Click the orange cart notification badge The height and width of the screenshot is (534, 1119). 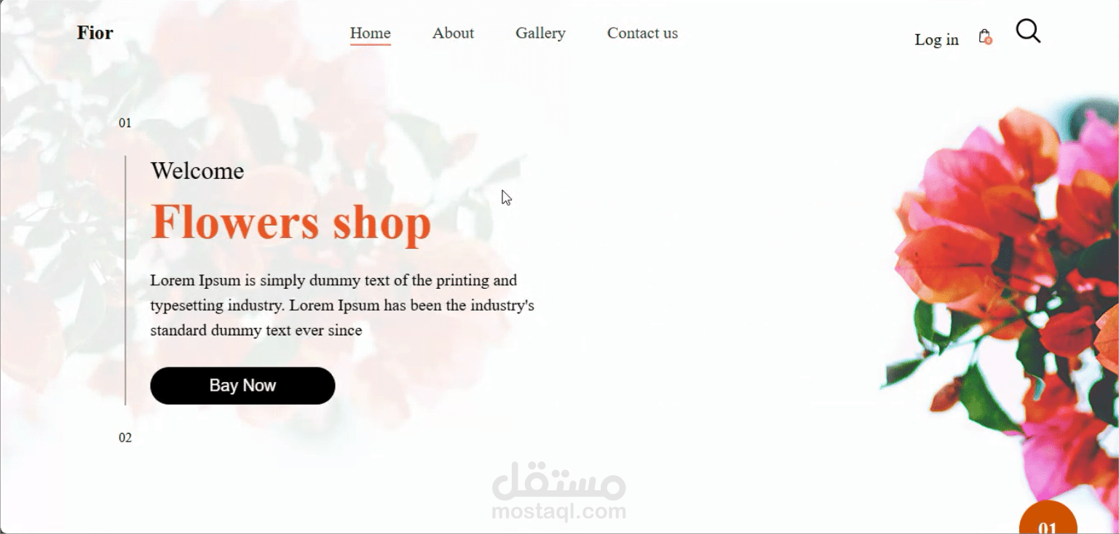click(989, 41)
